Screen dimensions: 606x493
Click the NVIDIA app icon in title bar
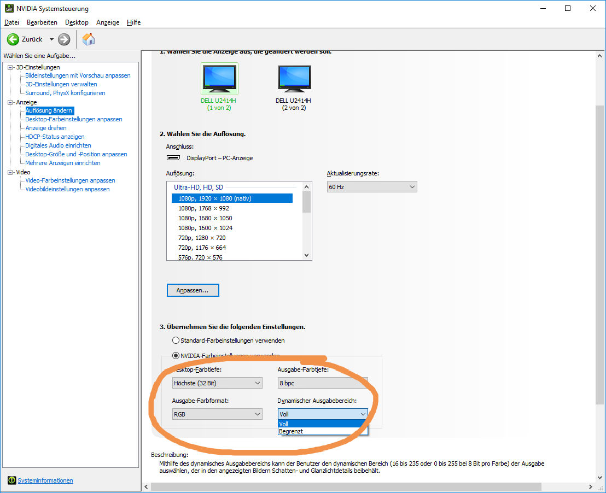coord(9,8)
